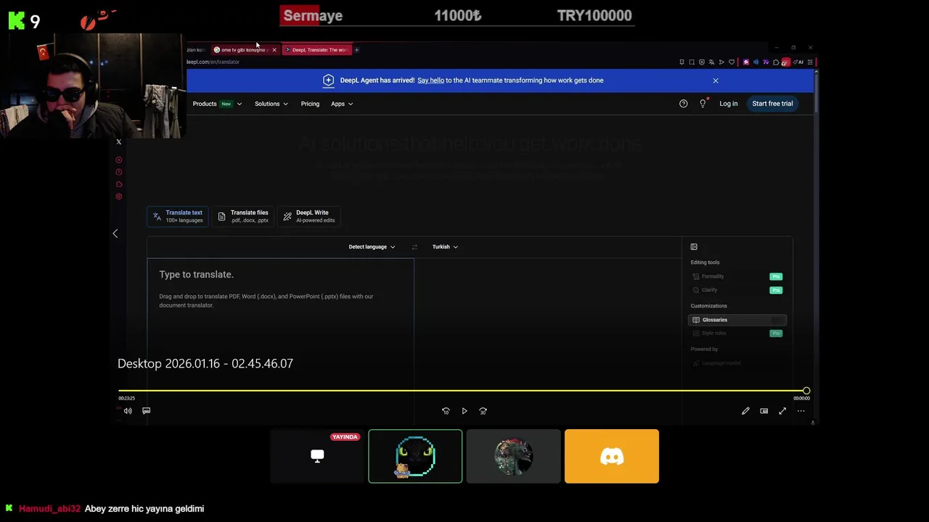Skip forward 30 seconds in the video
Screen dimensions: 929x522
(x=483, y=411)
